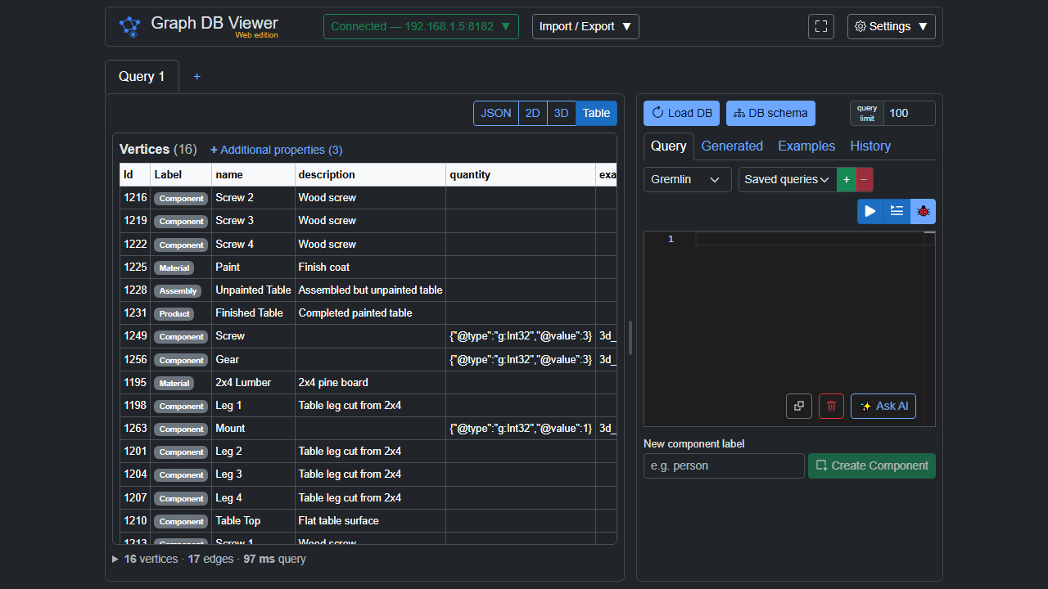This screenshot has height=589, width=1048.
Task: Click the Screw 4 name cell
Action: click(253, 244)
